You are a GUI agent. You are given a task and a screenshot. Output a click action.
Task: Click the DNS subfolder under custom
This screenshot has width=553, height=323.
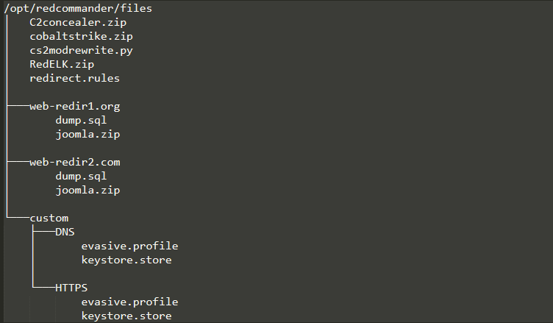(x=65, y=232)
